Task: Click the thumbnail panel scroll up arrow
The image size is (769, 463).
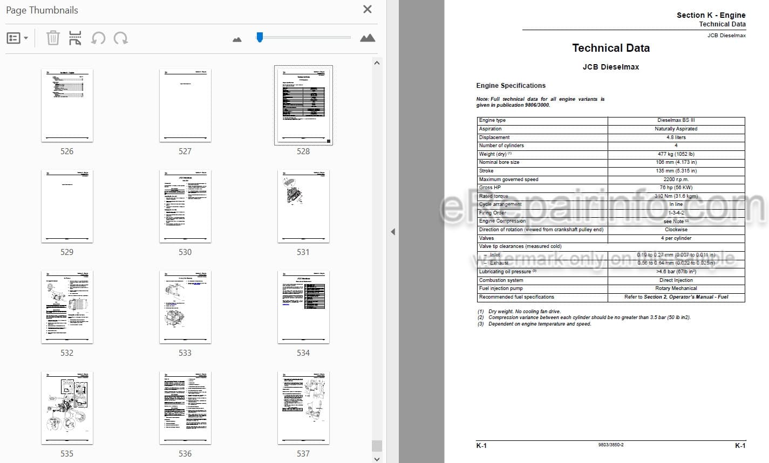Action: (377, 63)
